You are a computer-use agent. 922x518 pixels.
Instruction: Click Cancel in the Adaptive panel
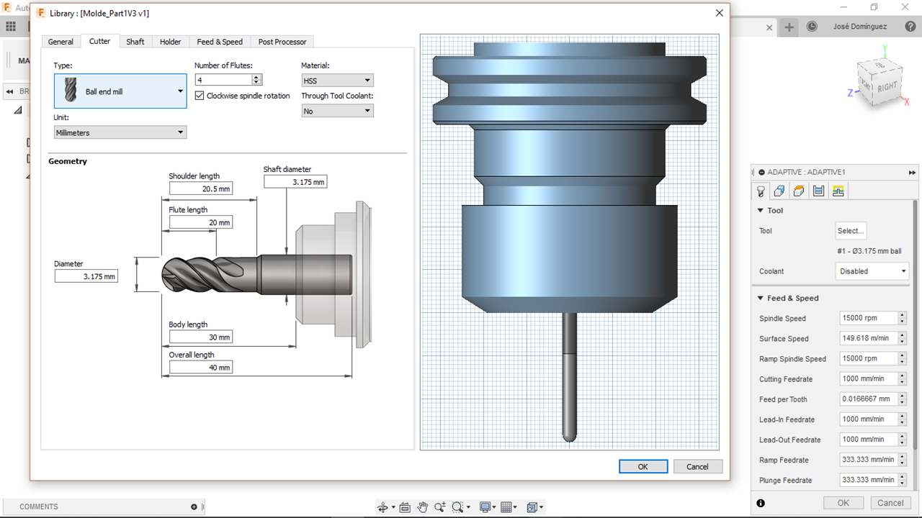point(890,503)
